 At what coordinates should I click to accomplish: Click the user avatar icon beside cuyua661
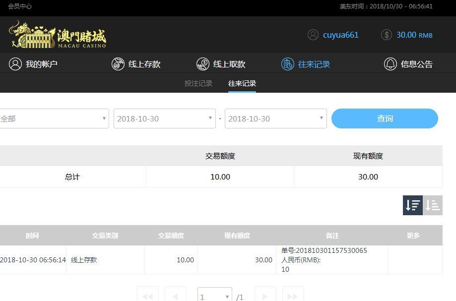[313, 35]
